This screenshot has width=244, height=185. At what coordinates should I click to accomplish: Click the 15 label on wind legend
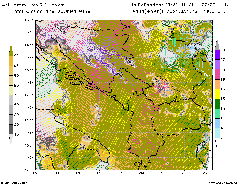tap(223, 89)
